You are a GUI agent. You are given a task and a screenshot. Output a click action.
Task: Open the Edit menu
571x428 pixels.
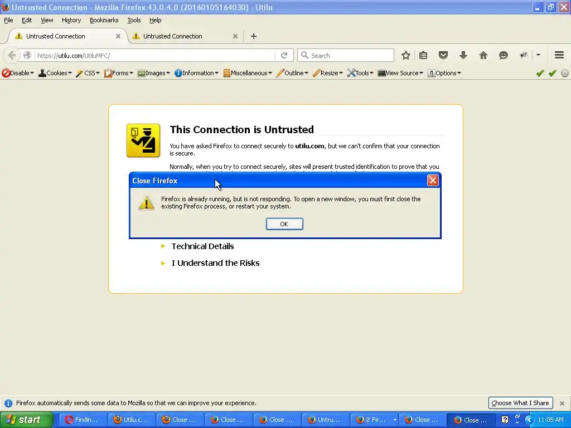point(27,21)
